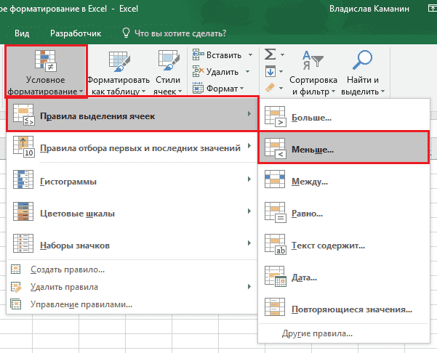Click the Удалить правила icon
Screen dimensions: 437x353
[x=16, y=287]
